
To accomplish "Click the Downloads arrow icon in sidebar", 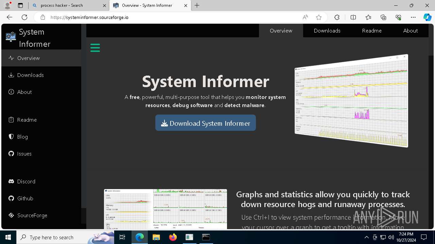I will click(x=11, y=75).
